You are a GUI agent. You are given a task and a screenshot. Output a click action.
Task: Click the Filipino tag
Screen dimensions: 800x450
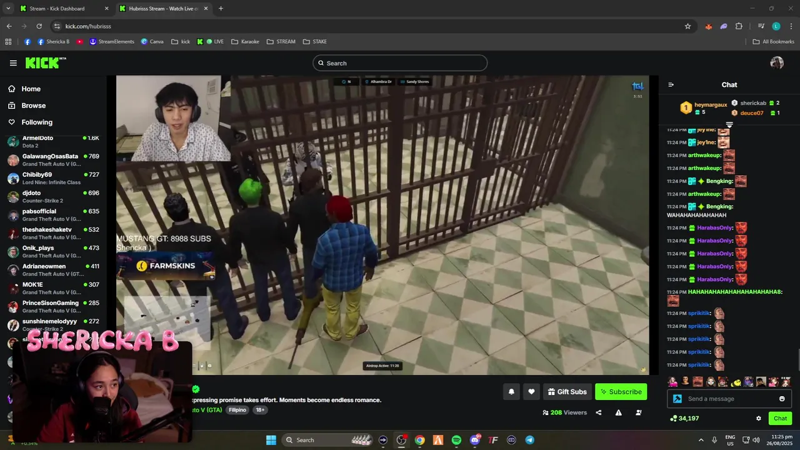pos(237,410)
